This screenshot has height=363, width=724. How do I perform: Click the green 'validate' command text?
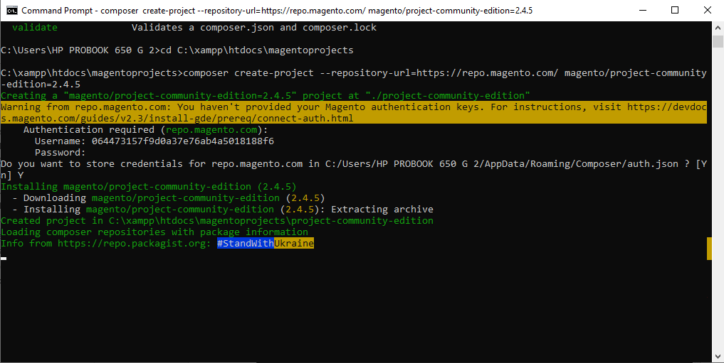point(35,28)
